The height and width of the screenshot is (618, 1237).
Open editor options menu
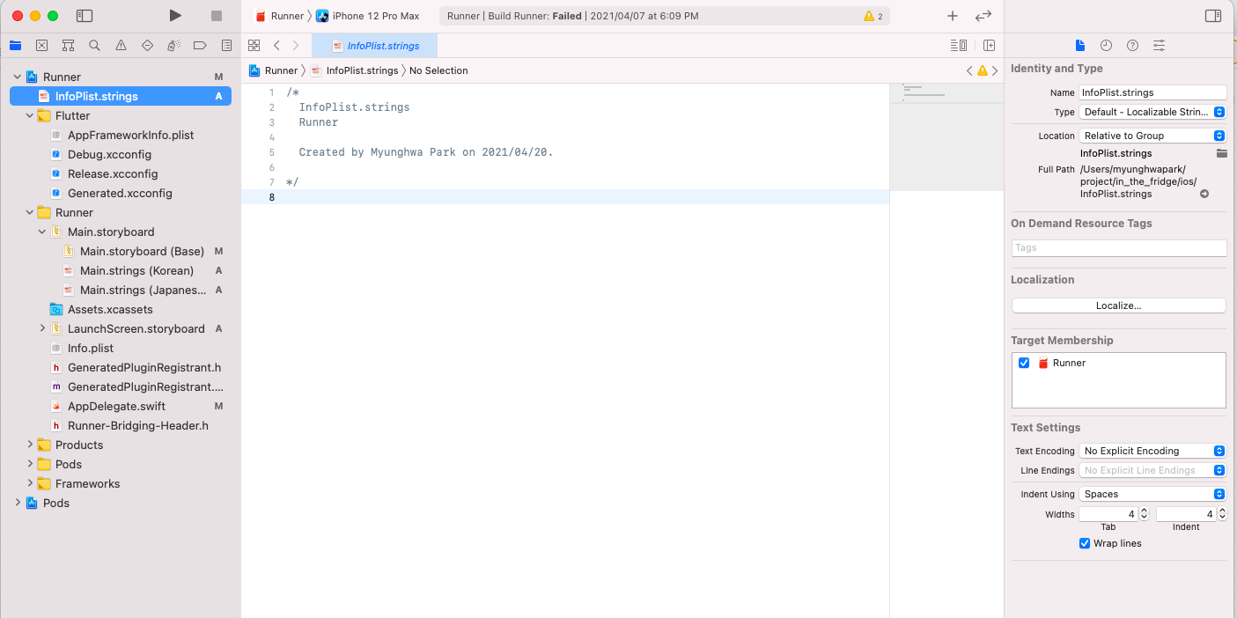[959, 45]
